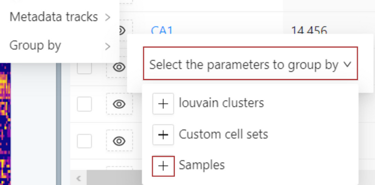Click the plus icon next to Samples
This screenshot has height=185, width=375.
(163, 166)
